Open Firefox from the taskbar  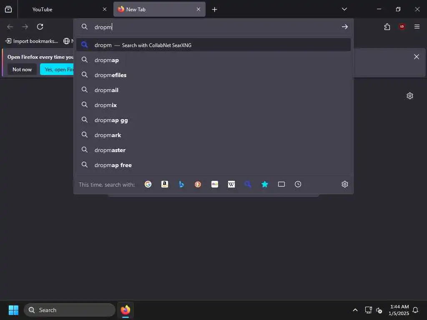point(126,310)
